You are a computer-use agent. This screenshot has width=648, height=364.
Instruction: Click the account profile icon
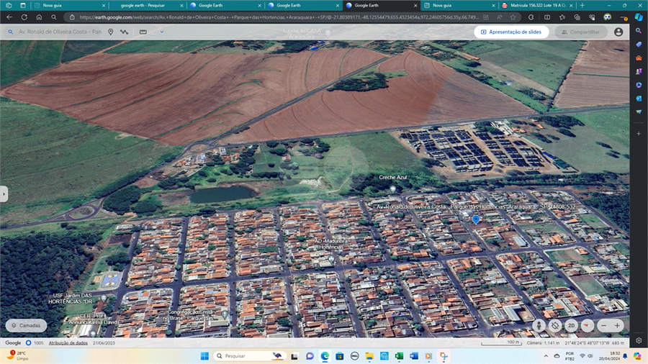coord(618,32)
